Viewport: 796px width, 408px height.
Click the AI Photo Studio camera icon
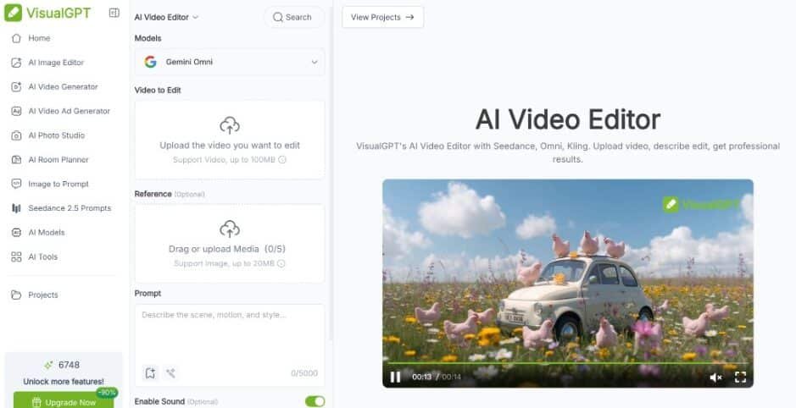pos(16,135)
